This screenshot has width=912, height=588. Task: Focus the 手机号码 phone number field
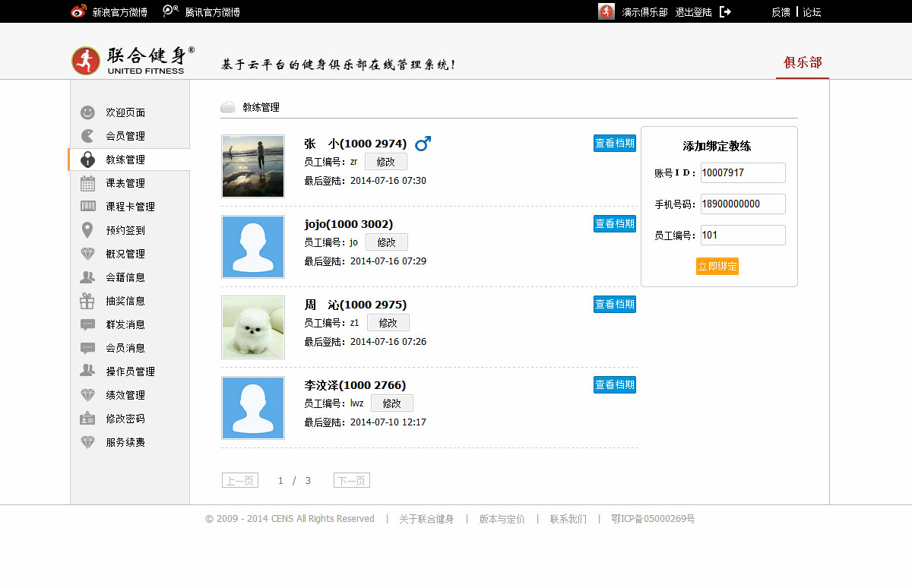point(743,204)
